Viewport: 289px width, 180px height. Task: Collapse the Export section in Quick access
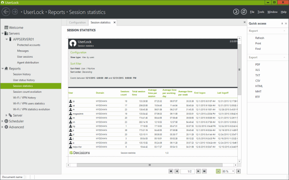(x=284, y=57)
